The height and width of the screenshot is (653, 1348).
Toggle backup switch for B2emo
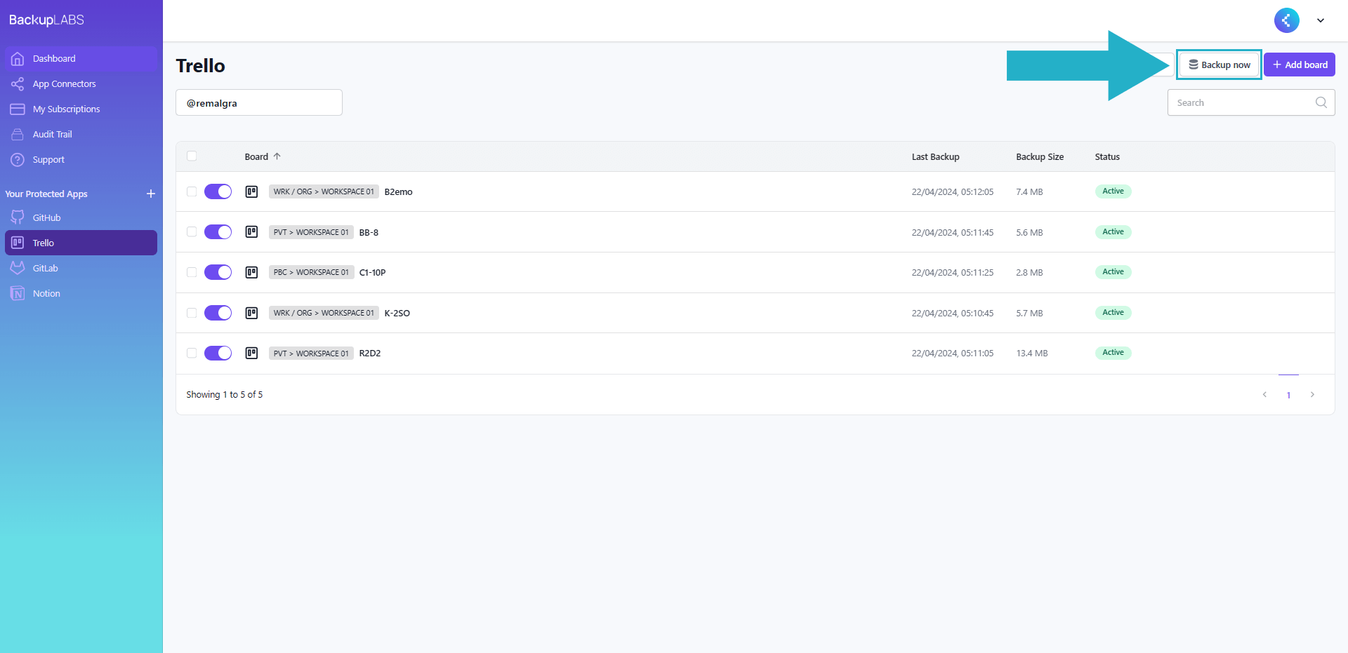point(218,191)
